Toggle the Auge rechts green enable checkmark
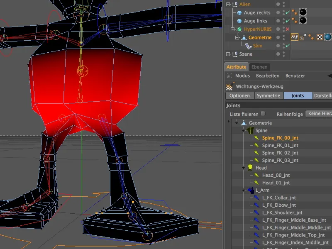This screenshot has height=249, width=332. click(x=288, y=13)
